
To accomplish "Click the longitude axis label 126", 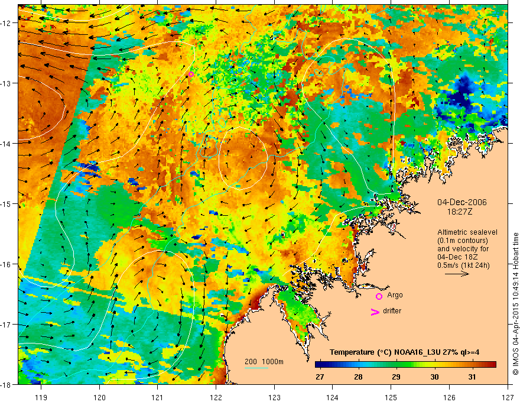I will pyautogui.click(x=449, y=397).
